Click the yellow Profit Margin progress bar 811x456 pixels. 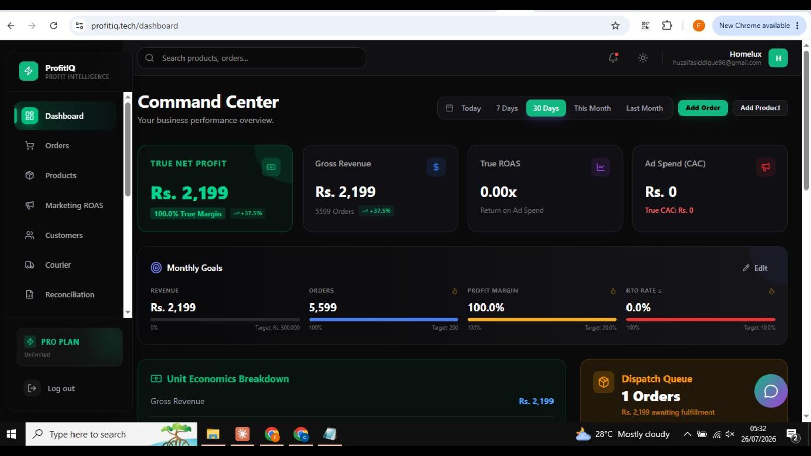542,320
